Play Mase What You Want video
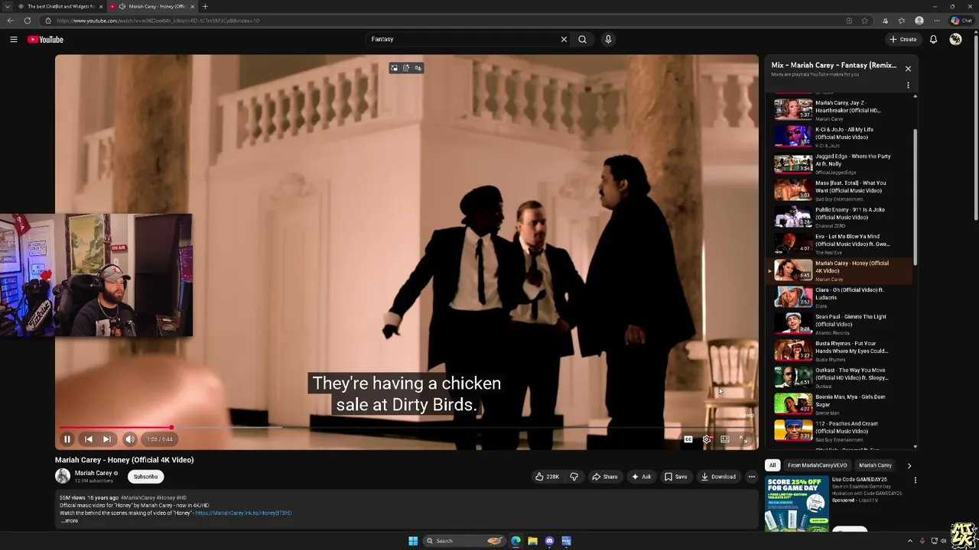This screenshot has width=979, height=550. click(x=840, y=189)
